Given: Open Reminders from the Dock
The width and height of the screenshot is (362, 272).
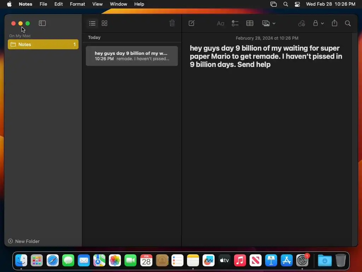Looking at the screenshot, I should click(177, 260).
